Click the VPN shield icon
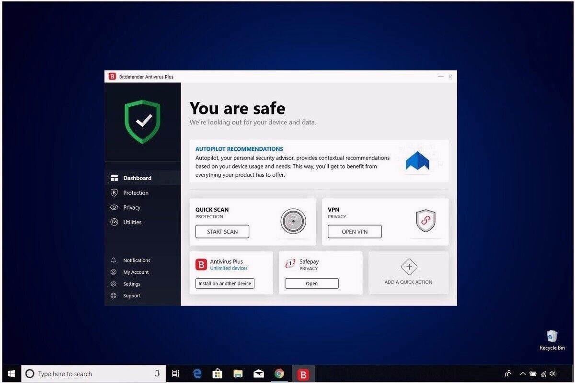Screen dimensions: 575x383 (425, 221)
